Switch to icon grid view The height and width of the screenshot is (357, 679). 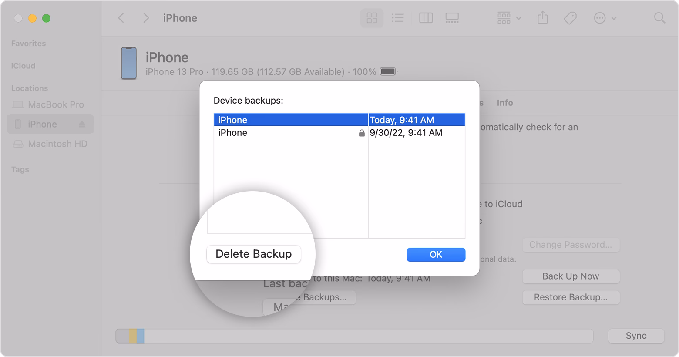pos(372,18)
